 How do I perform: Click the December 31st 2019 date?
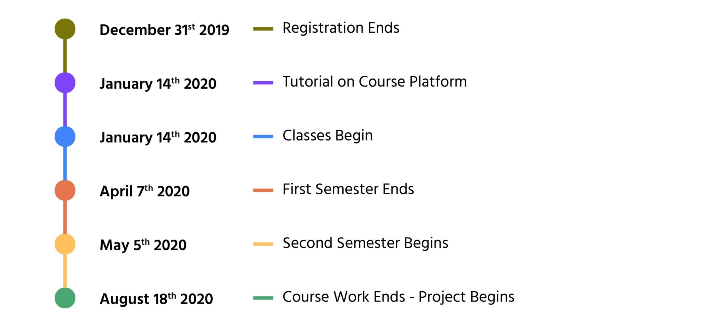click(164, 30)
